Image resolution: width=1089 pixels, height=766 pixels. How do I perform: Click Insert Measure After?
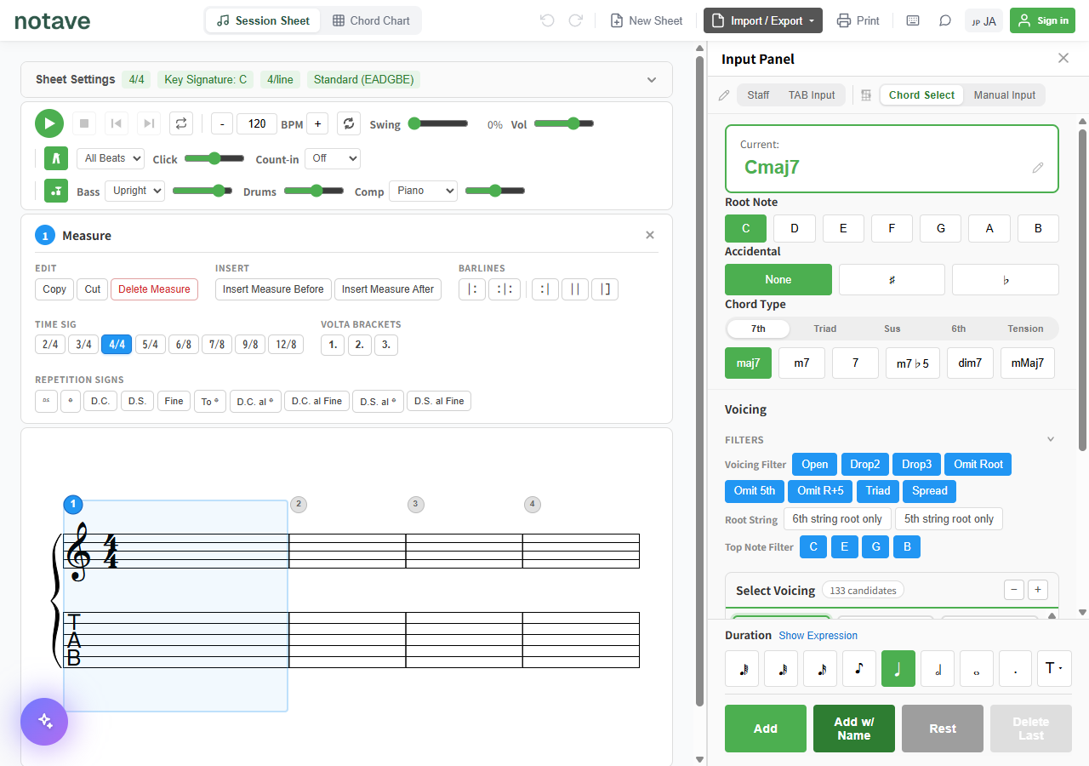(x=388, y=289)
